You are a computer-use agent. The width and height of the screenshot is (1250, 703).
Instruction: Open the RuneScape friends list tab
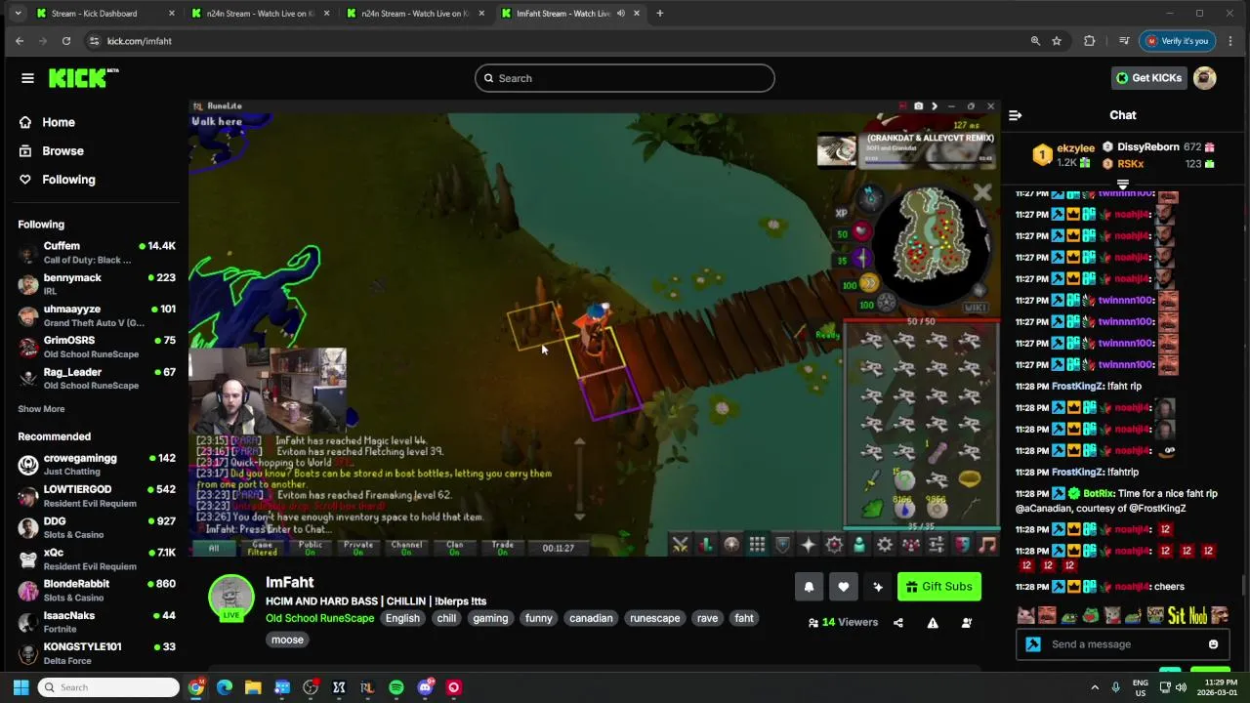coord(859,545)
